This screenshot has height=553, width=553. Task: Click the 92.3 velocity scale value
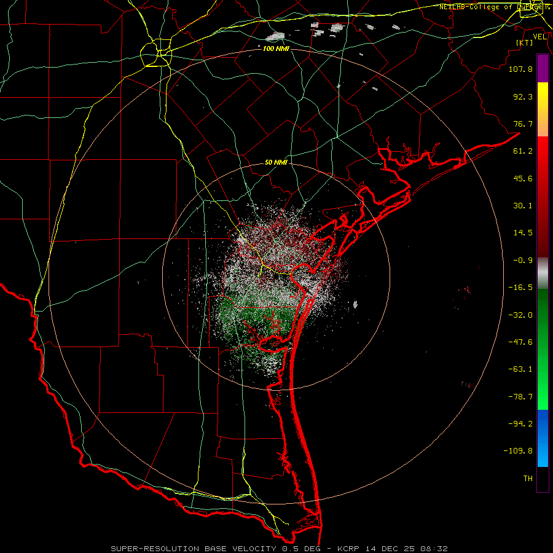523,96
